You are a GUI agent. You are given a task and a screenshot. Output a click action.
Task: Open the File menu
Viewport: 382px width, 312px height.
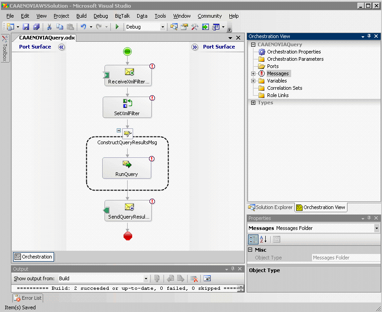pyautogui.click(x=10, y=16)
